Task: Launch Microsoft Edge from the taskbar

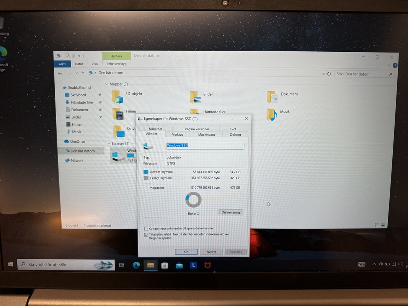Action: point(136,265)
